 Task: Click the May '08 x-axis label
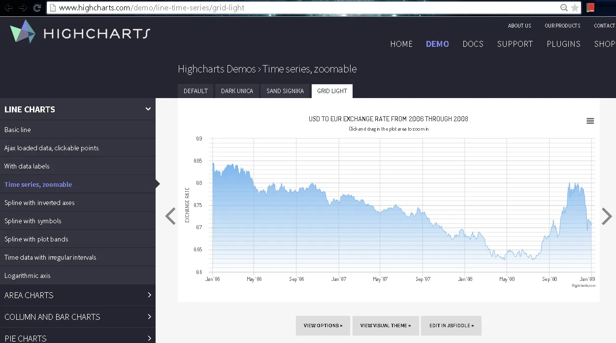pyautogui.click(x=507, y=279)
